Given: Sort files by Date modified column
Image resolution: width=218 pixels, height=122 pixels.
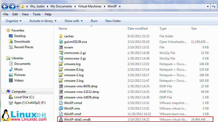Looking at the screenshot, I should point(137,29).
